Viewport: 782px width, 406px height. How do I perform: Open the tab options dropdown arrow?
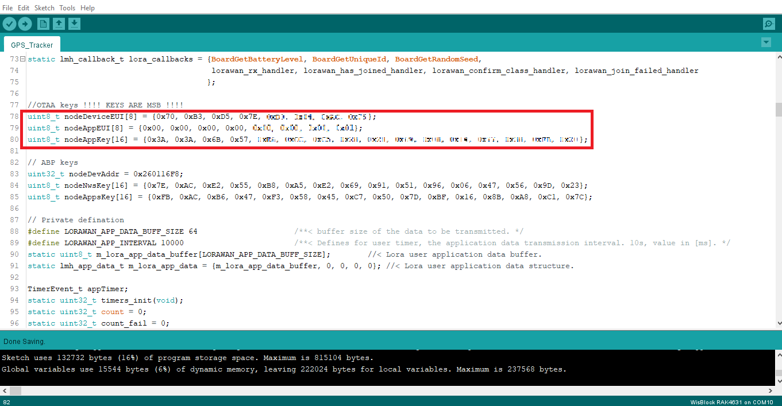[x=765, y=42]
